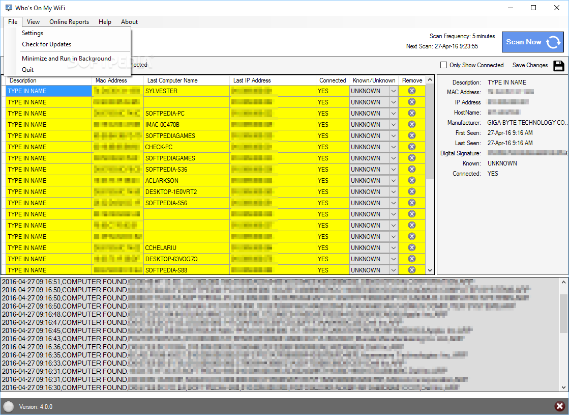Select the highlighted TYPE IN NAME cell for SYLVESTER

pyautogui.click(x=49, y=91)
